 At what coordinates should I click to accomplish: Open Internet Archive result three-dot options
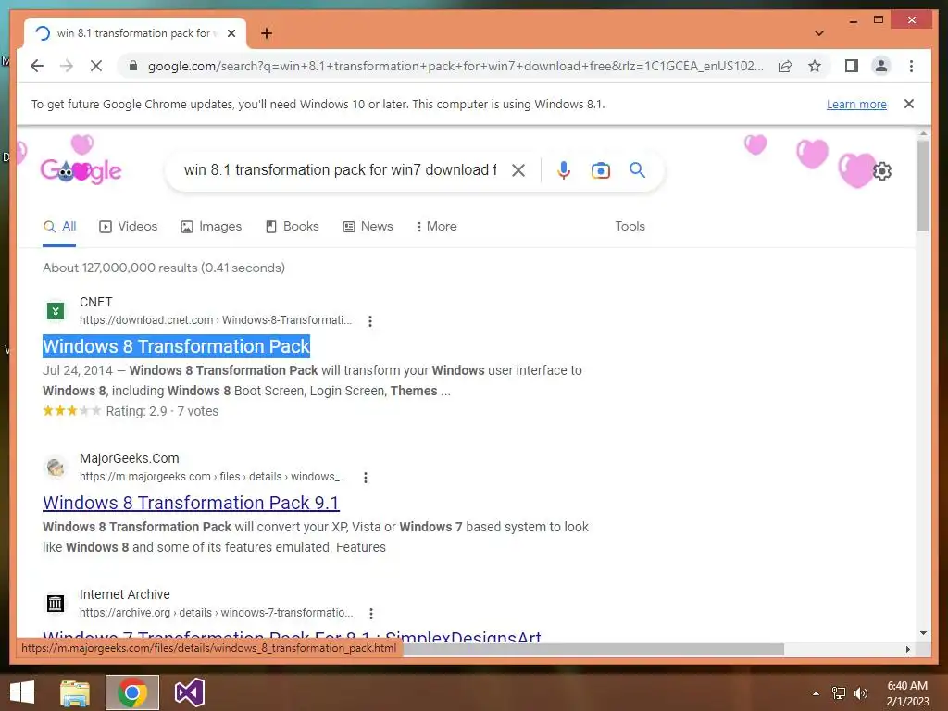[371, 614]
